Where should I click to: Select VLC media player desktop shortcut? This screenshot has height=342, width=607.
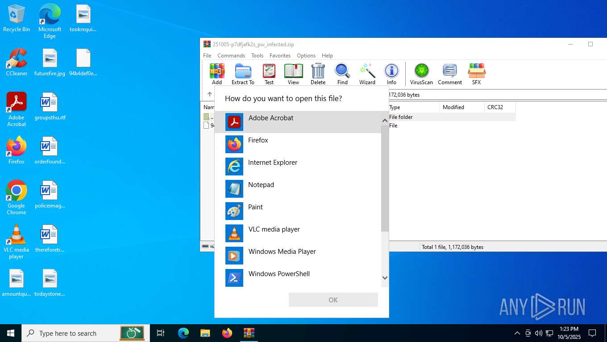tap(17, 242)
